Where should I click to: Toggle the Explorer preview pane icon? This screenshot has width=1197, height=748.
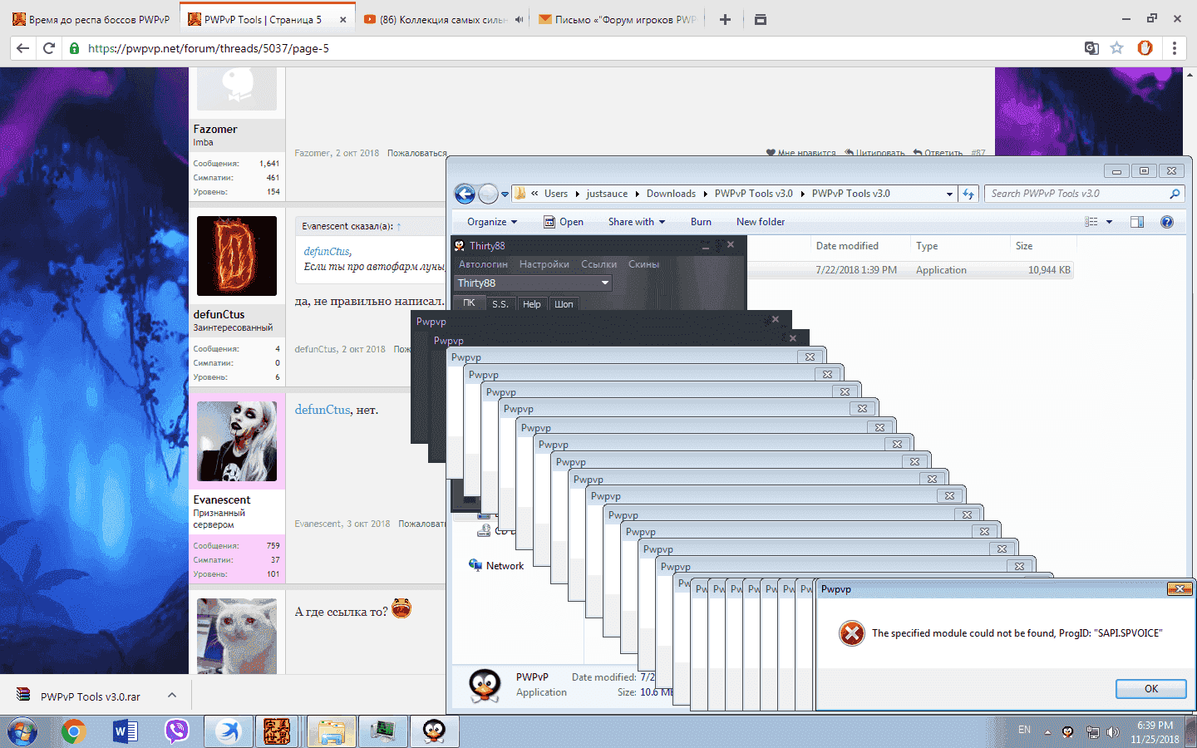click(1137, 222)
